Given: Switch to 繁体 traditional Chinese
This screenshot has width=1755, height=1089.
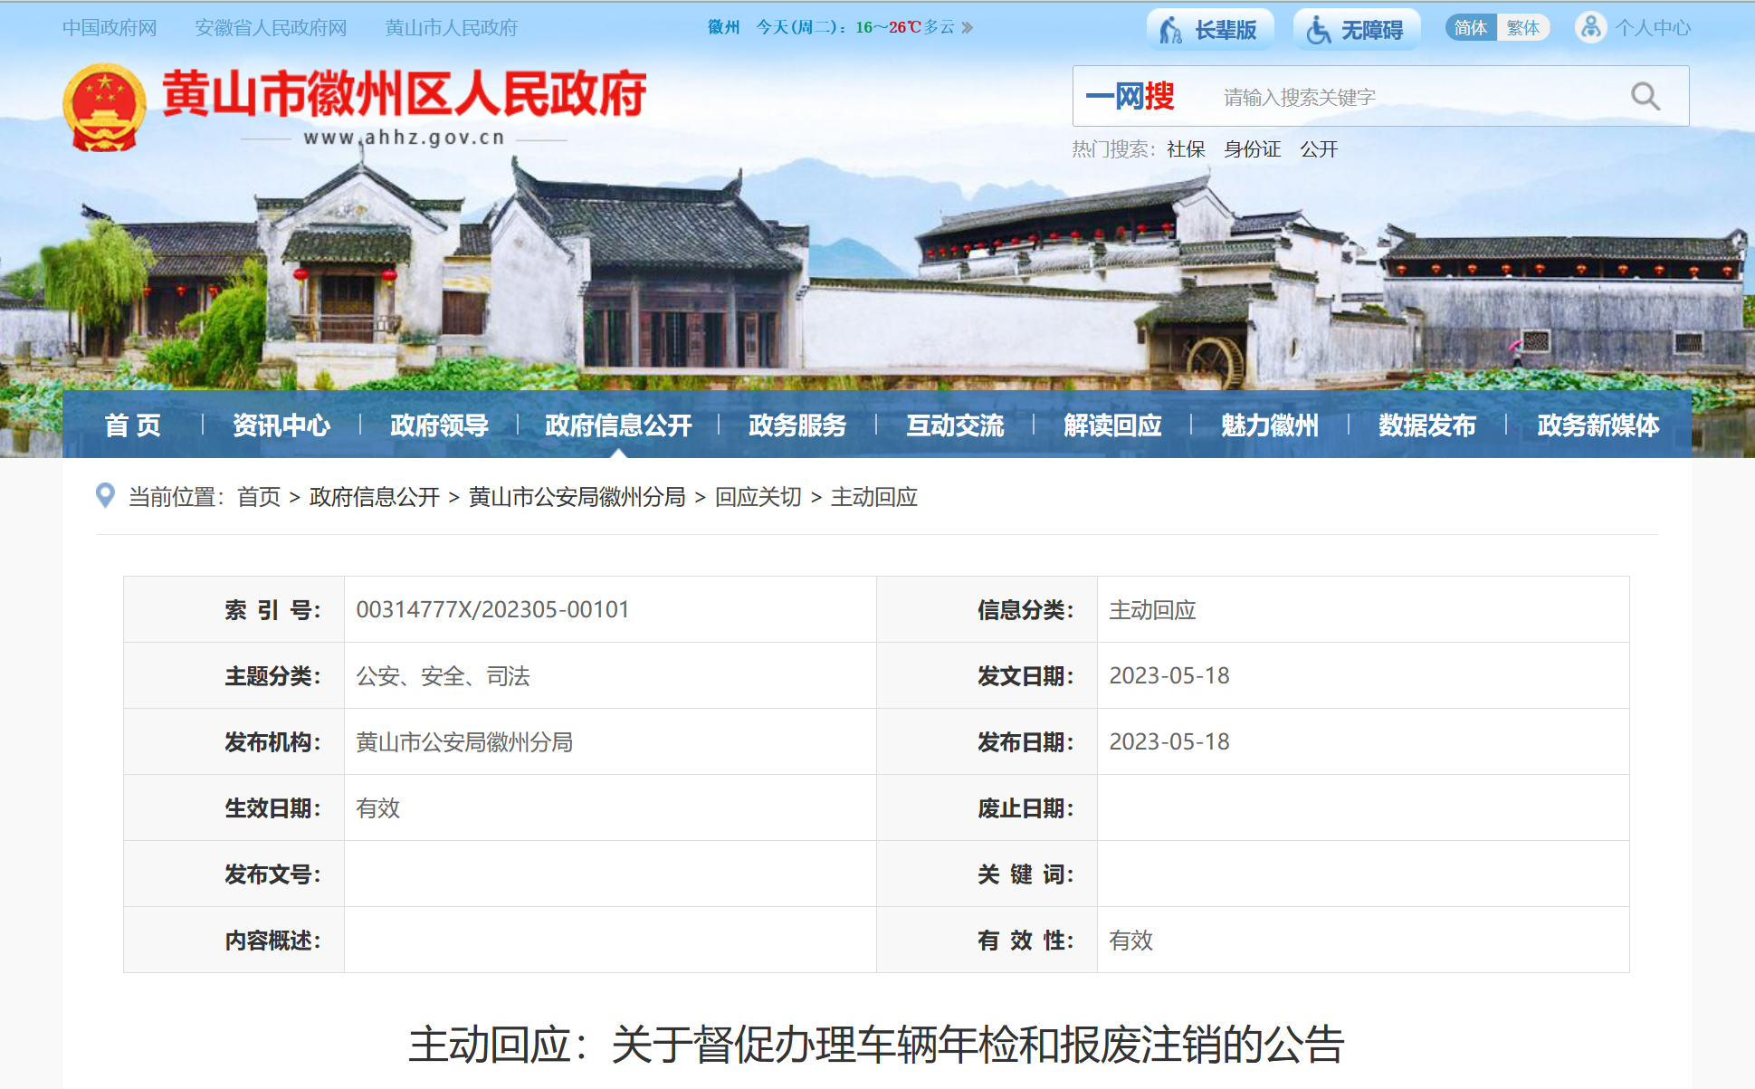Looking at the screenshot, I should click(x=1522, y=28).
